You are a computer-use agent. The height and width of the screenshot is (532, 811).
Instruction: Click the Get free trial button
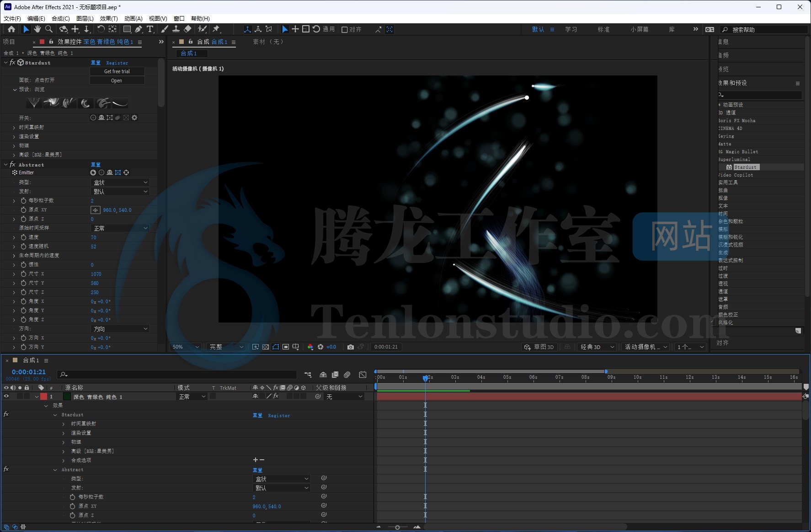[117, 71]
